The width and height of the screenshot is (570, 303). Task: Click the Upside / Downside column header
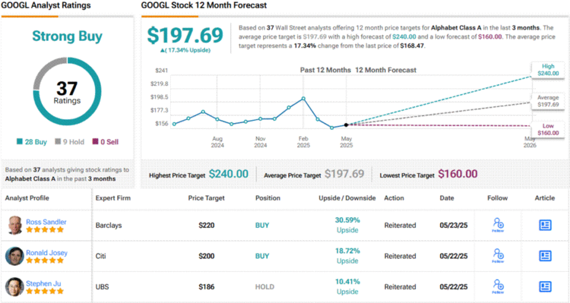tap(347, 198)
